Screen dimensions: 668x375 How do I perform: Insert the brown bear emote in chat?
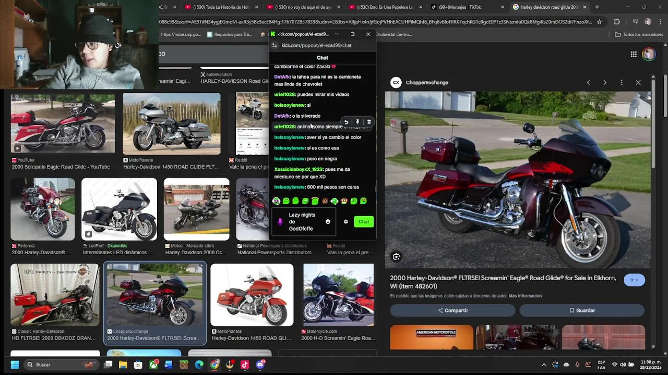click(x=325, y=201)
